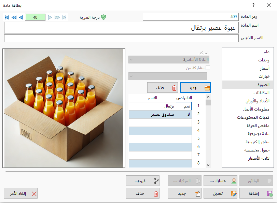Image resolution: width=277 pixels, height=203 pixels.
Task: Select the المكافئات section
Action: tap(248, 93)
